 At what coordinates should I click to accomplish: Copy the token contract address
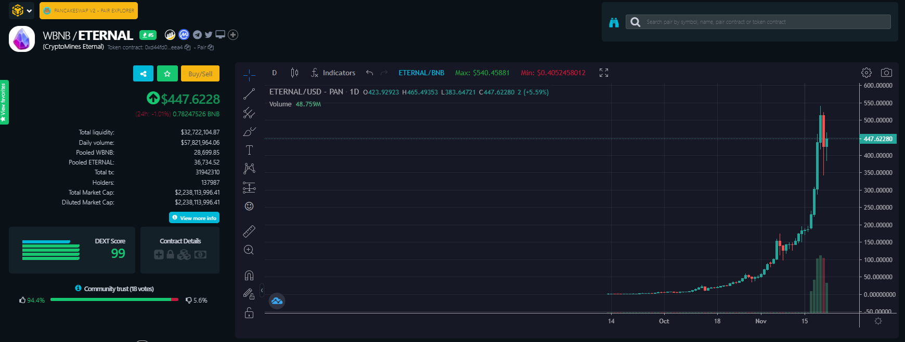click(187, 47)
